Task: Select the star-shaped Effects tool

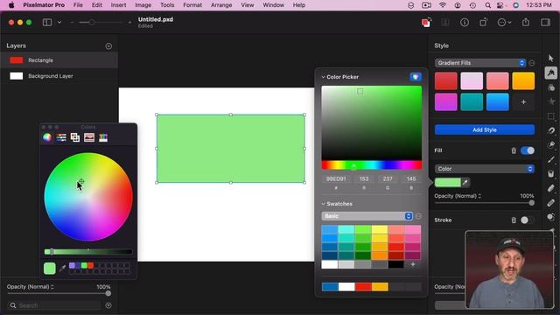Action: 550,101
